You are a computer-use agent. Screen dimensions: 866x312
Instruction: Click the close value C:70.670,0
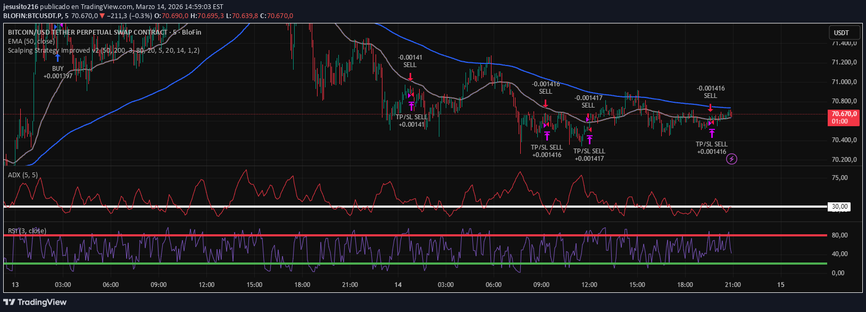[277, 16]
